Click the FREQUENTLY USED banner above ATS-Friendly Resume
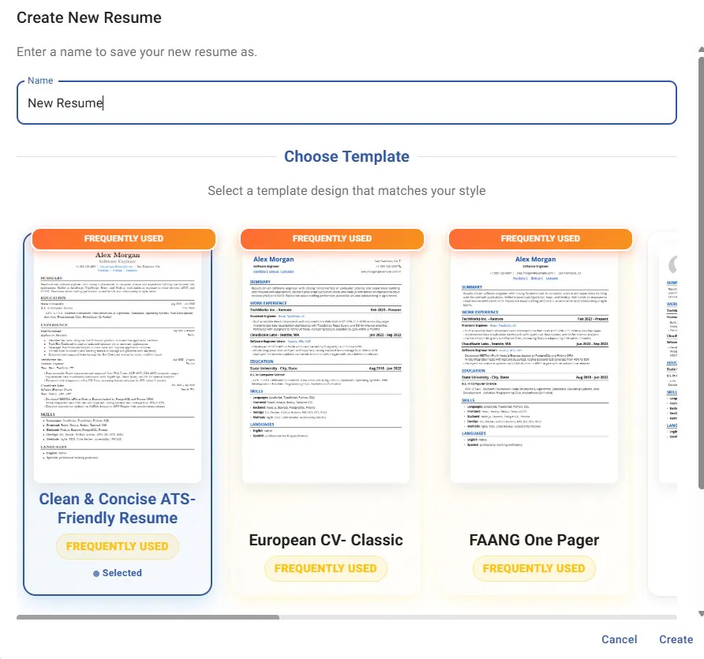The height and width of the screenshot is (659, 704). tap(124, 239)
